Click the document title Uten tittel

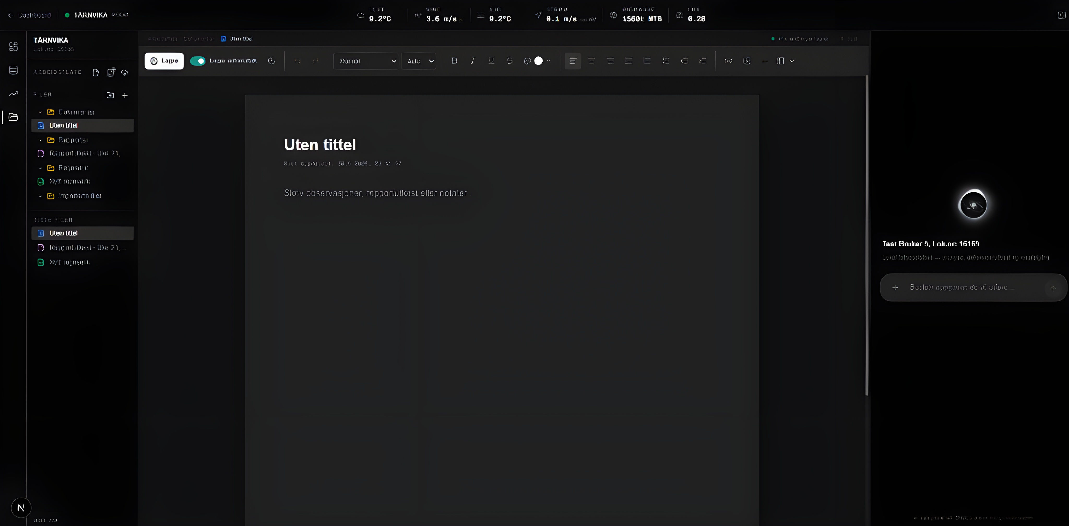320,145
